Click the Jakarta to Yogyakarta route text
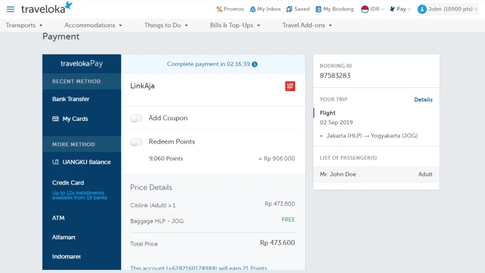This screenshot has height=273, width=485. pos(372,135)
